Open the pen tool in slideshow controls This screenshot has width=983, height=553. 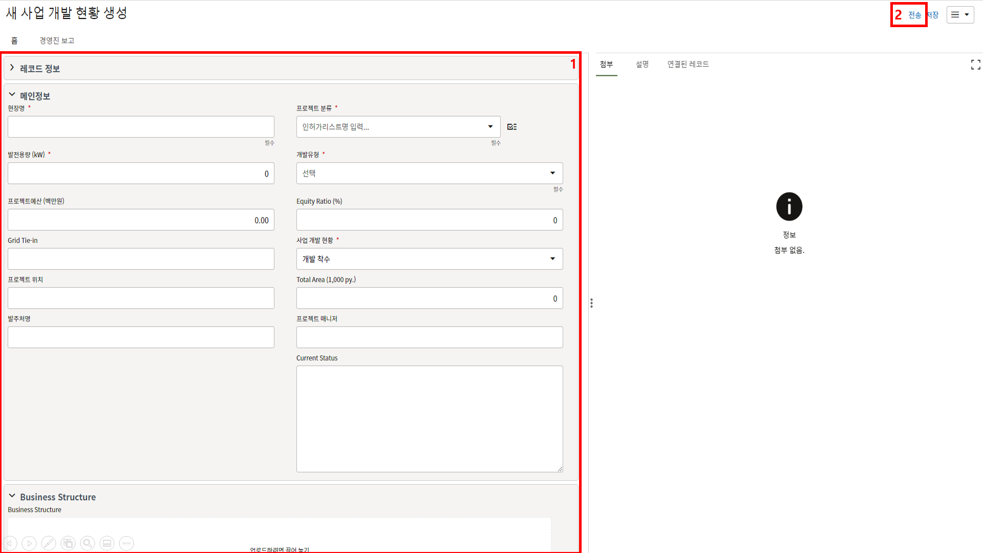[49, 543]
